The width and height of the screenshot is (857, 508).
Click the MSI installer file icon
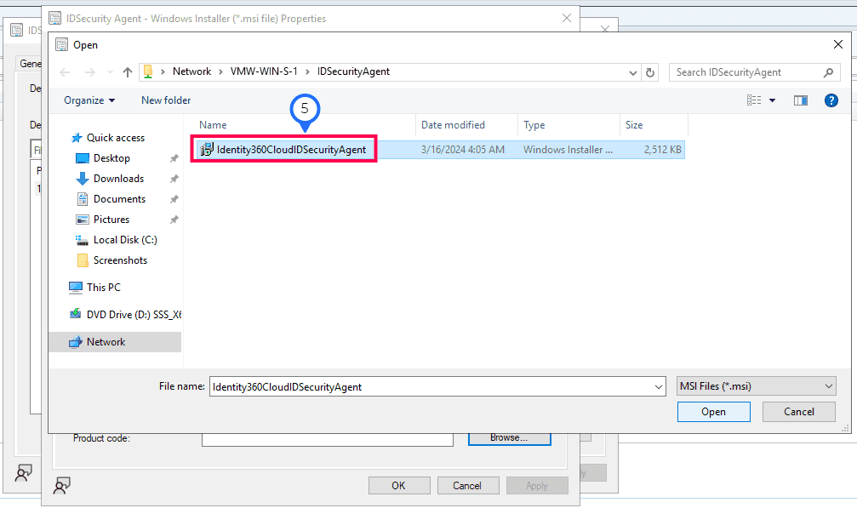tap(207, 149)
